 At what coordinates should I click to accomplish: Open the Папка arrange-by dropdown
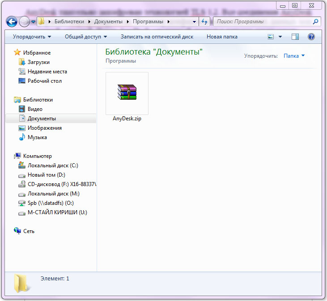pyautogui.click(x=294, y=56)
